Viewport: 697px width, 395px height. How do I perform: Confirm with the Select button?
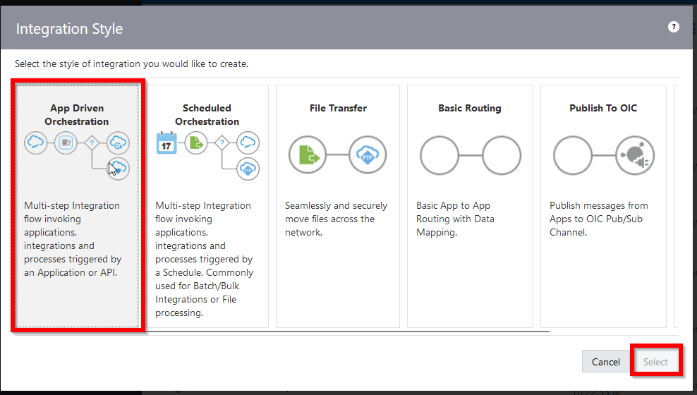(655, 362)
